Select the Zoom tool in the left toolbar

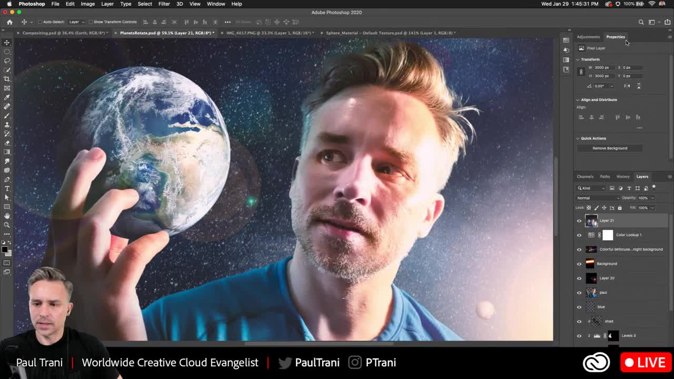(x=7, y=225)
